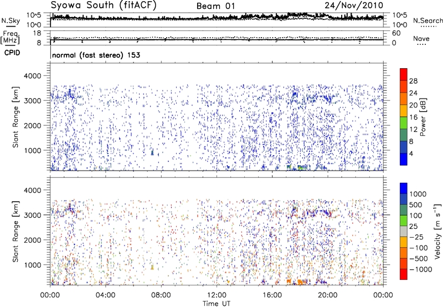The image size is (443, 307).
Task: Click the '-1000' velocity colorbar tick value
Action: pos(420,269)
